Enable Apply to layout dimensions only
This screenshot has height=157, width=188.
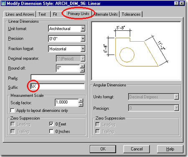tap(13, 110)
